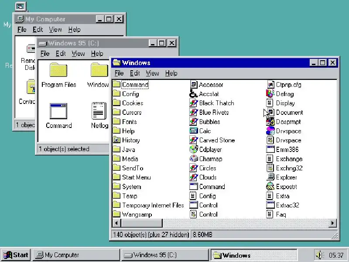Select the Java folder name

(128, 150)
